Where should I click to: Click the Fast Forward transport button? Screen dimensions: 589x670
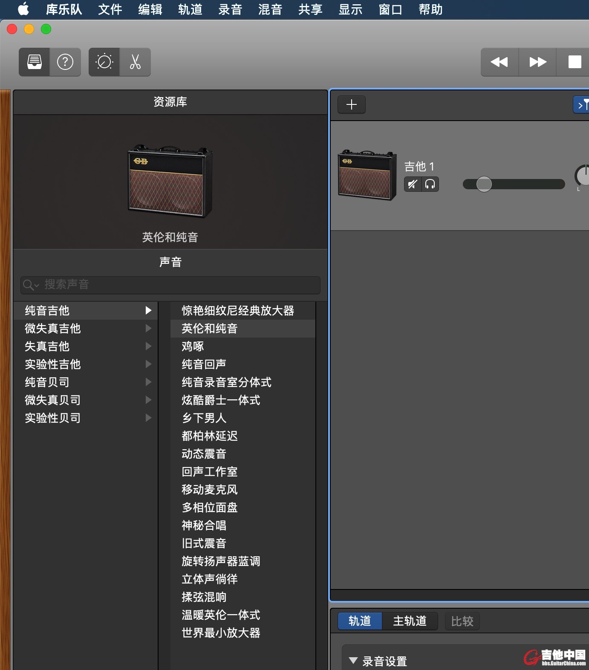(537, 62)
